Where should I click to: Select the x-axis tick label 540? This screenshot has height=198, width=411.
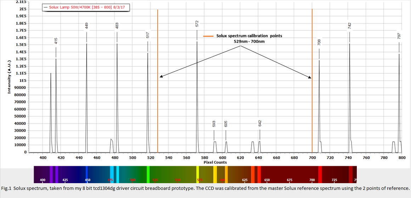pyautogui.click(x=169, y=158)
